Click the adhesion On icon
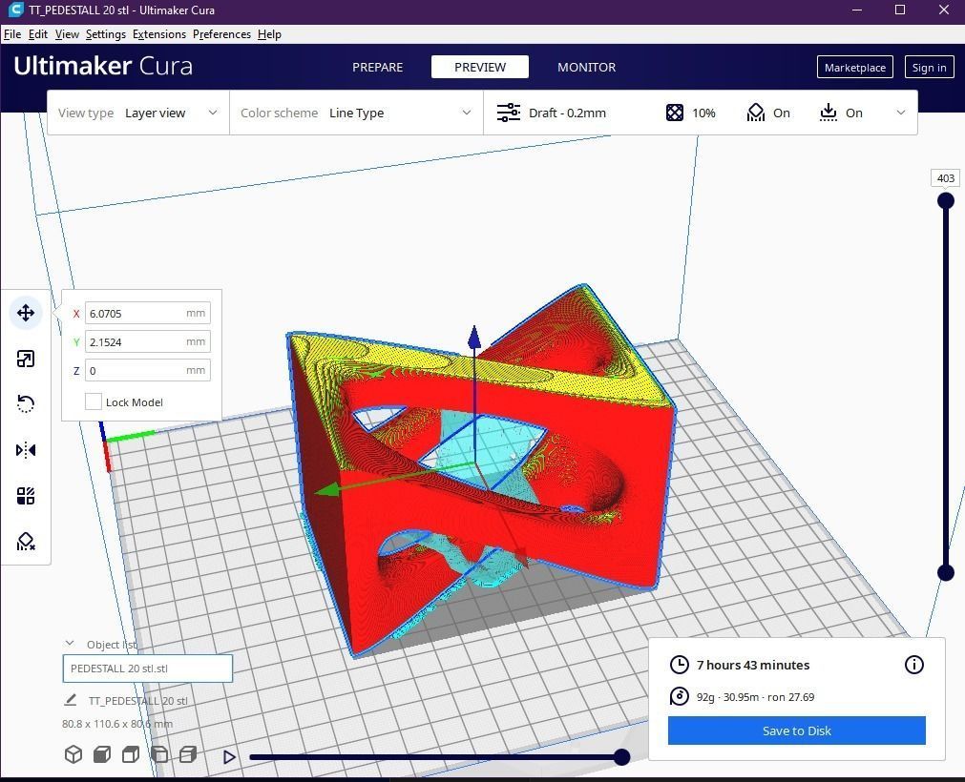This screenshot has height=782, width=965. (x=829, y=113)
